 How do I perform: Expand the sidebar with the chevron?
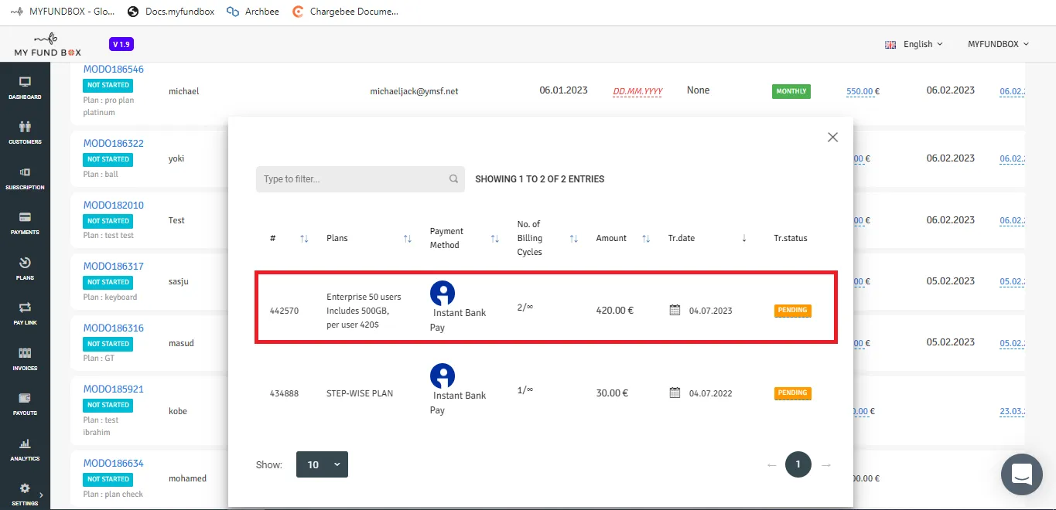(41, 495)
